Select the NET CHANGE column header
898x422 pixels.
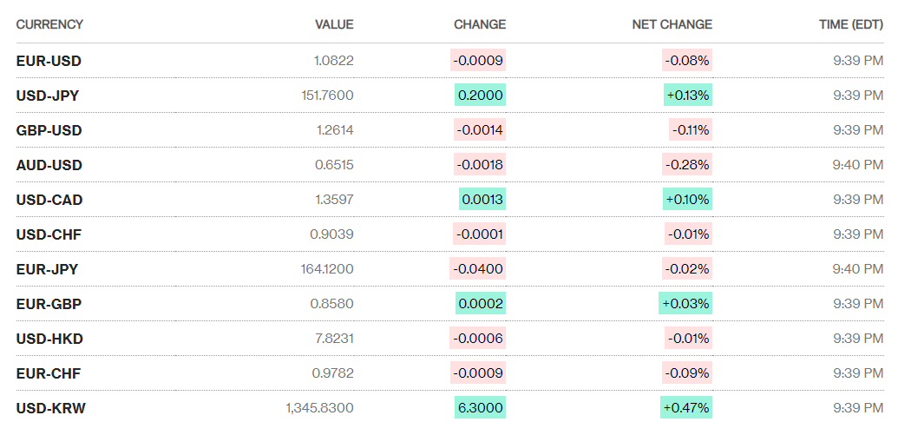[x=672, y=24]
